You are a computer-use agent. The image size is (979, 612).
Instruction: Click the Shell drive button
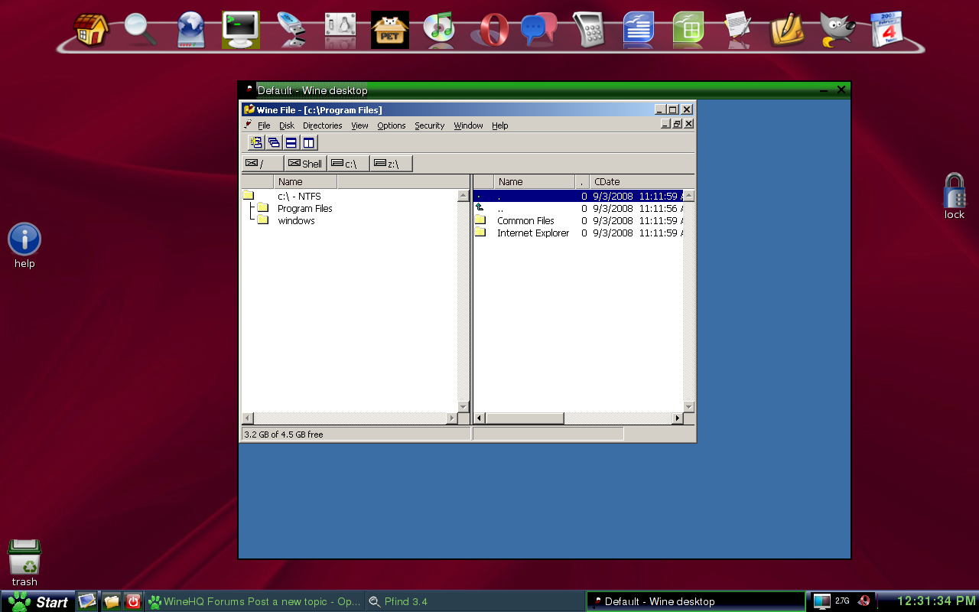tap(305, 163)
